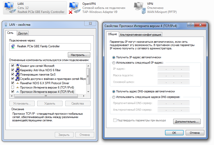
Task: Click the horizontal scroll left arrow
Action: (x=12, y=96)
